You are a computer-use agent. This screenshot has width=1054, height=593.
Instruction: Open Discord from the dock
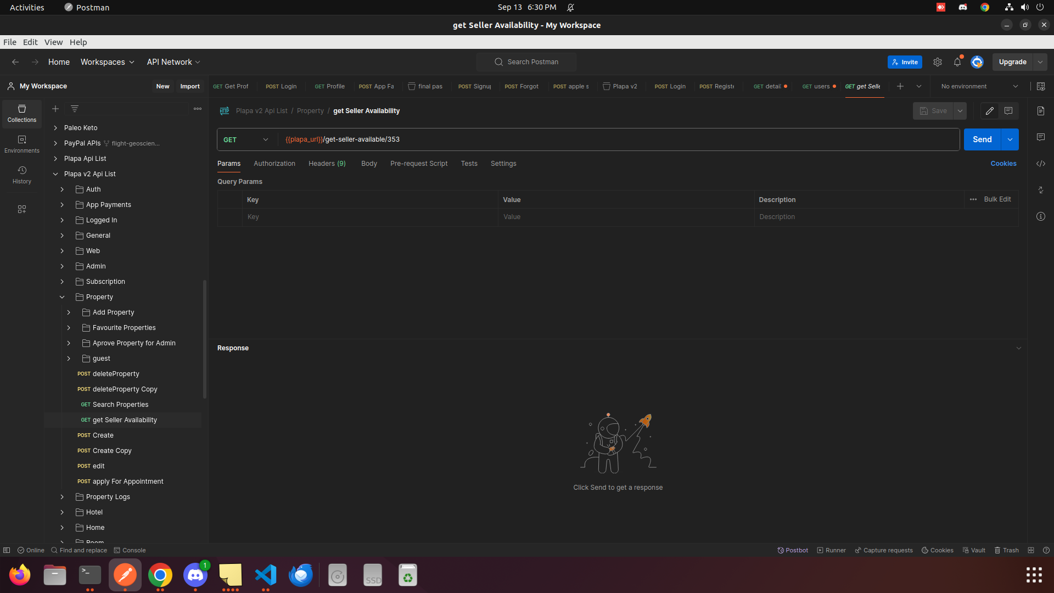195,575
